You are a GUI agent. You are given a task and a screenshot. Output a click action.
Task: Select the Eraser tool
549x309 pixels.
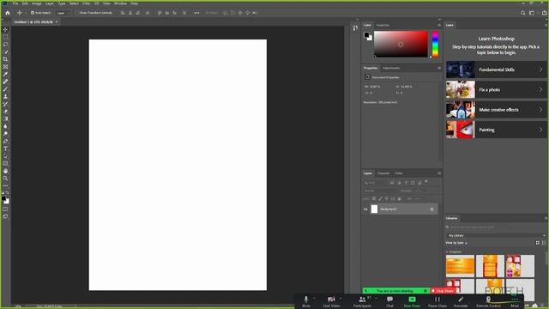tap(5, 112)
